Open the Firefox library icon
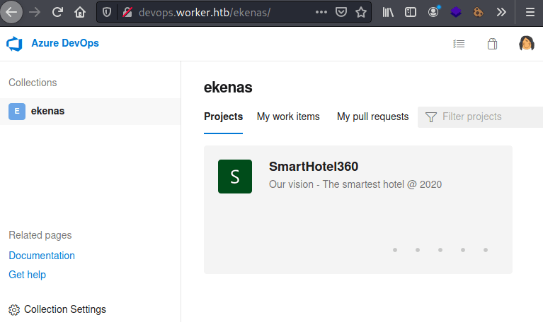 (388, 13)
